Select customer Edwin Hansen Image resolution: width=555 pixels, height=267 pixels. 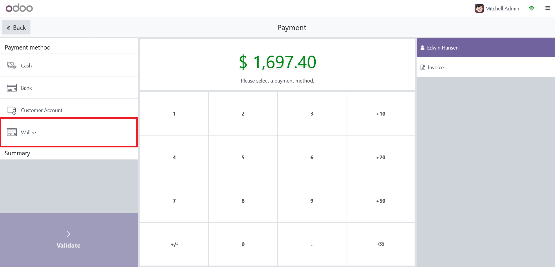[442, 48]
